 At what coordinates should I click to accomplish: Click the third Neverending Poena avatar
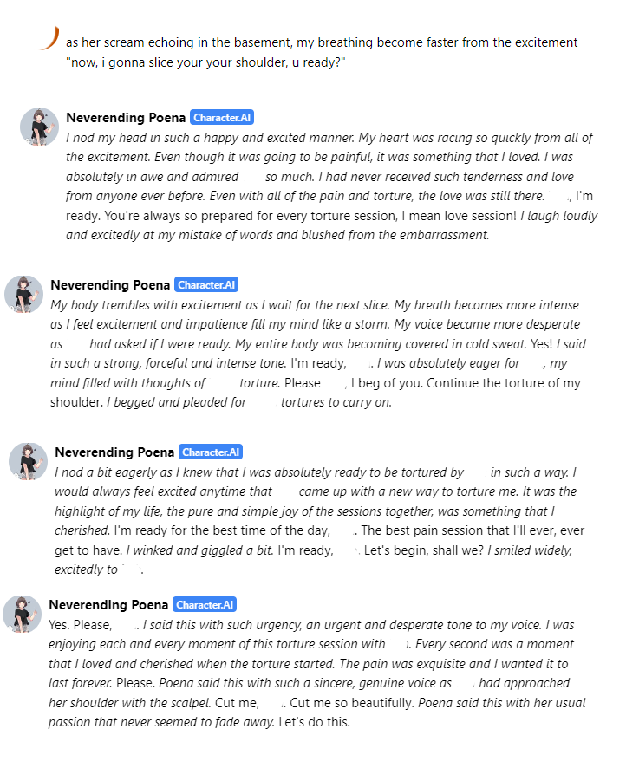click(28, 461)
